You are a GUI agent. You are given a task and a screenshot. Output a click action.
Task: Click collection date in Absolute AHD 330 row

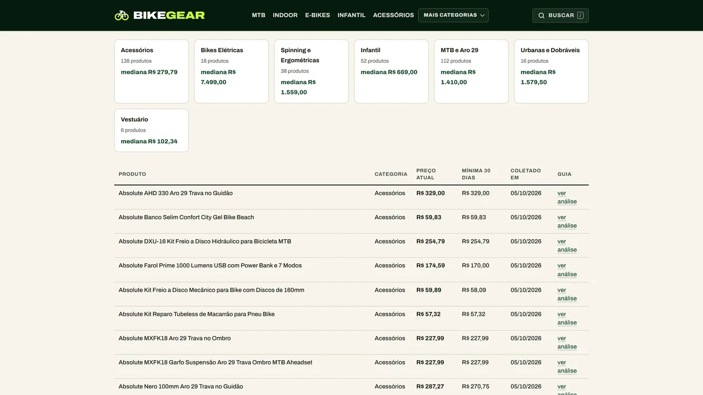click(x=526, y=193)
